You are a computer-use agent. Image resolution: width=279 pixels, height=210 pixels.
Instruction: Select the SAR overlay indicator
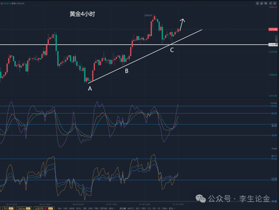65,208
